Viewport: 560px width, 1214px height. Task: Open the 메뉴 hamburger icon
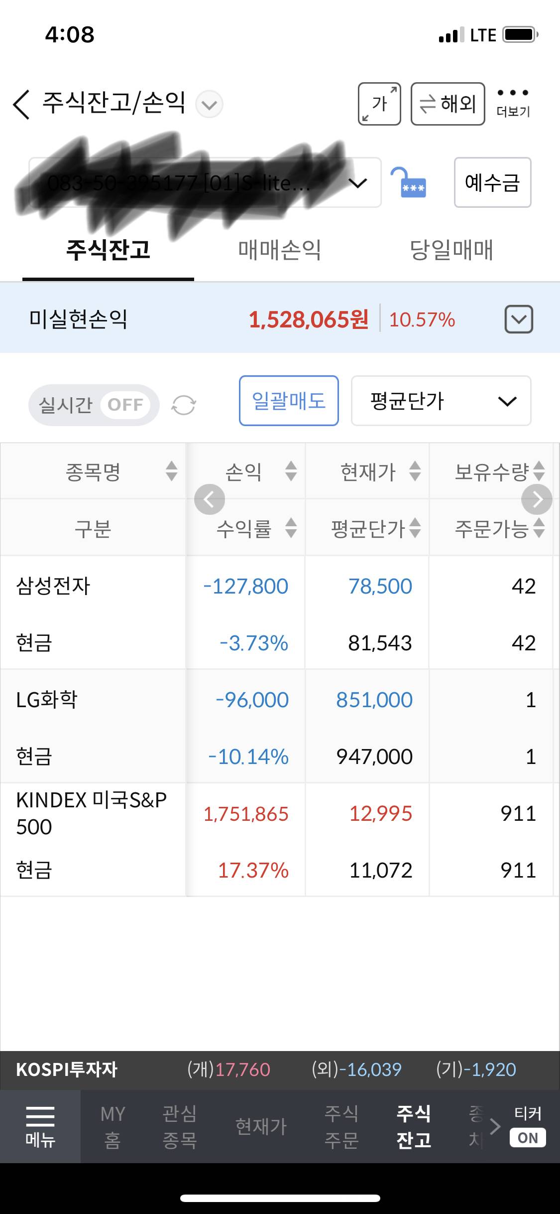pyautogui.click(x=40, y=1126)
